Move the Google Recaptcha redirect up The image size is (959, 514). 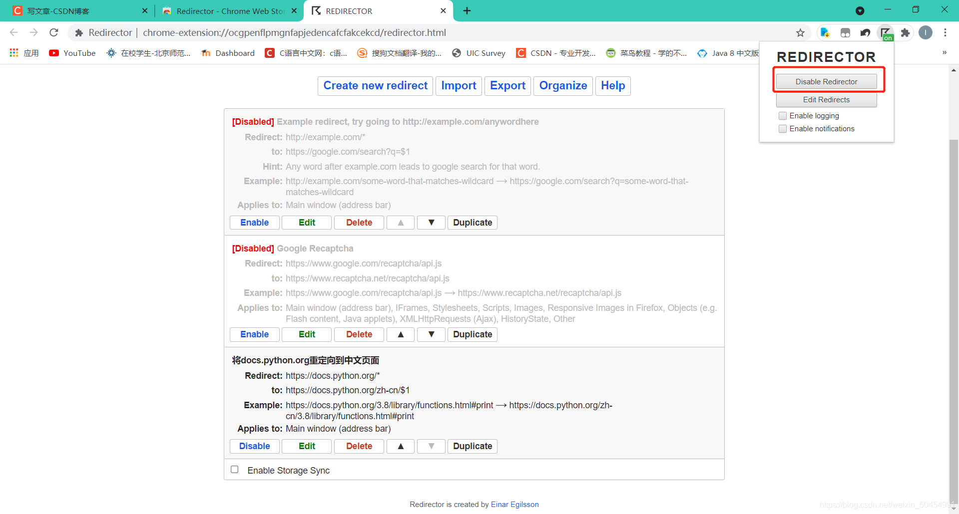click(x=401, y=334)
